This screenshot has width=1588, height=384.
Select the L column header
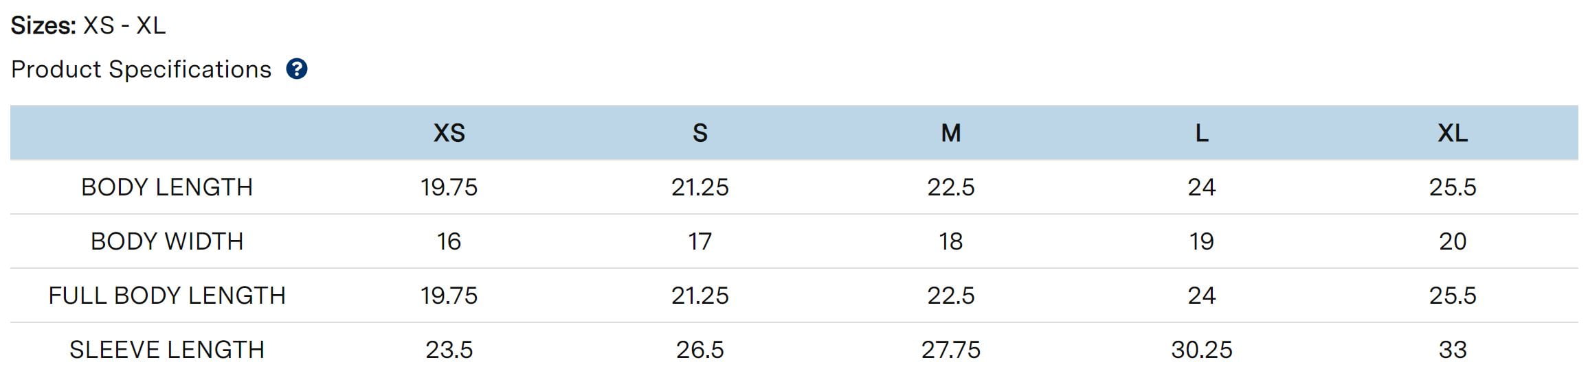(x=1202, y=133)
